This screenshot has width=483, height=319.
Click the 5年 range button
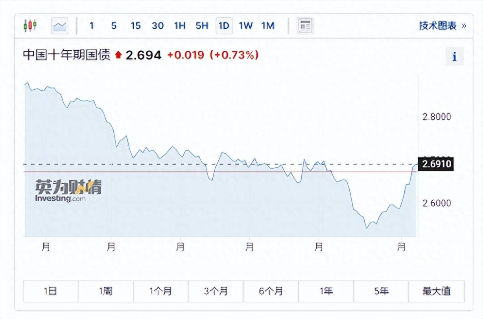(x=381, y=291)
